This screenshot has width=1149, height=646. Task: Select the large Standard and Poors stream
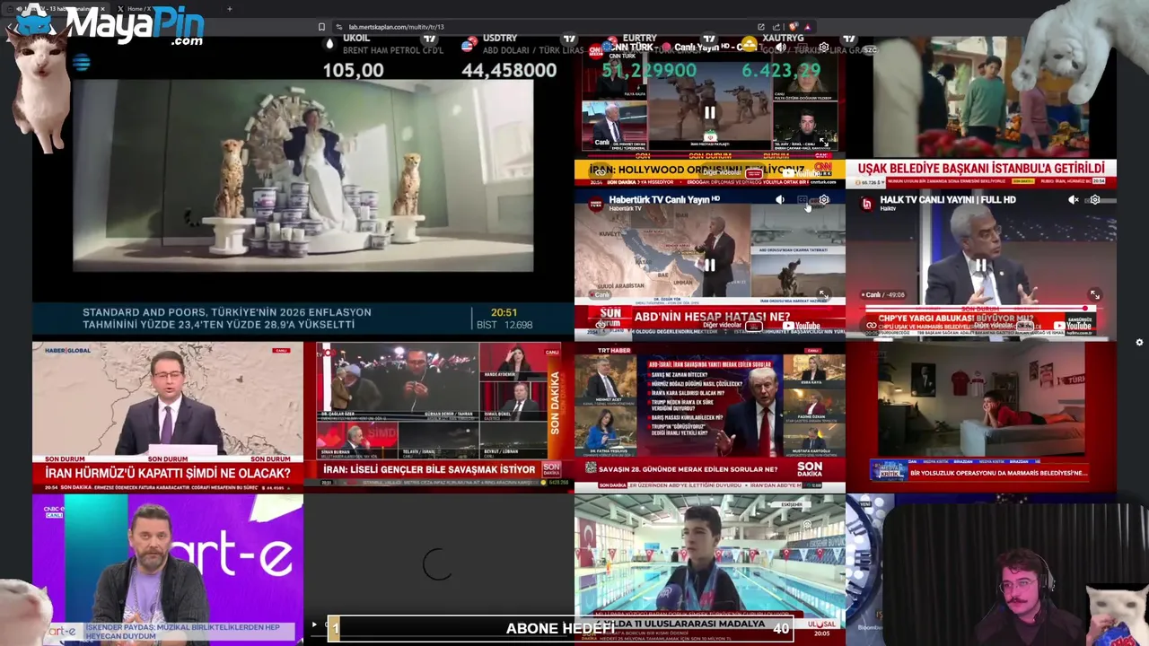(x=303, y=188)
